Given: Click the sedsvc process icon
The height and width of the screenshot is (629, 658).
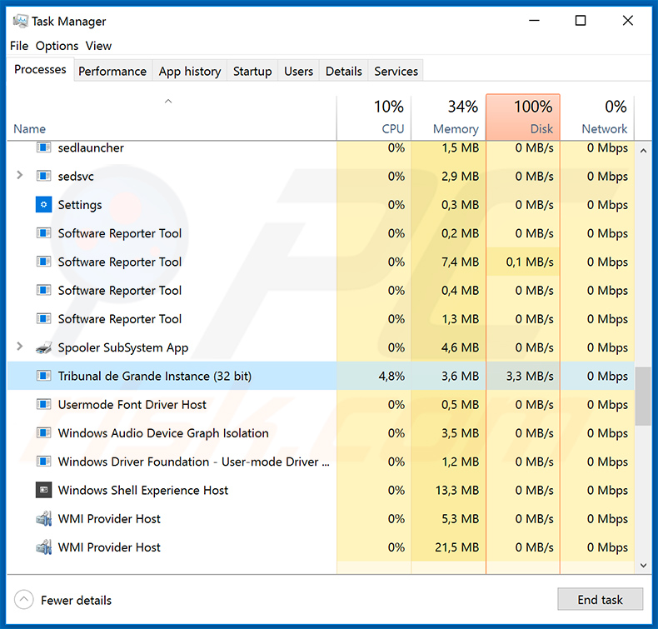Looking at the screenshot, I should [x=43, y=176].
